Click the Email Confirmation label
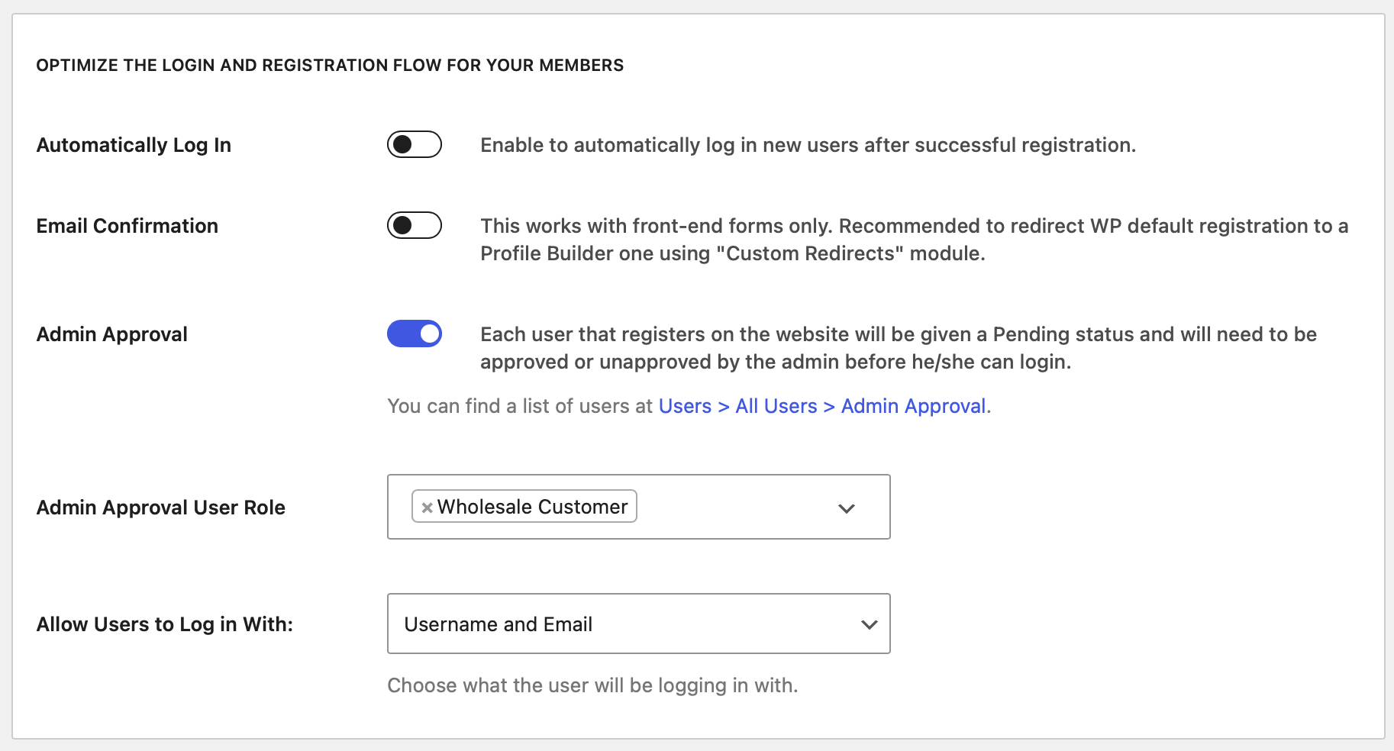The image size is (1394, 751). (x=127, y=226)
